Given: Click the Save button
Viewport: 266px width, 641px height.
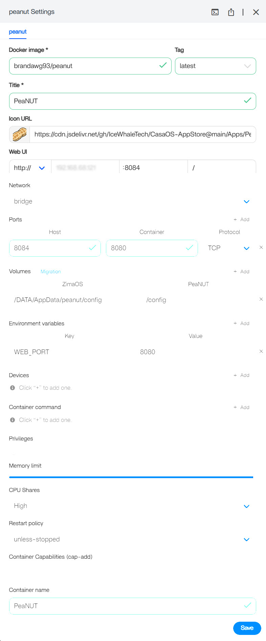Looking at the screenshot, I should [x=247, y=628].
